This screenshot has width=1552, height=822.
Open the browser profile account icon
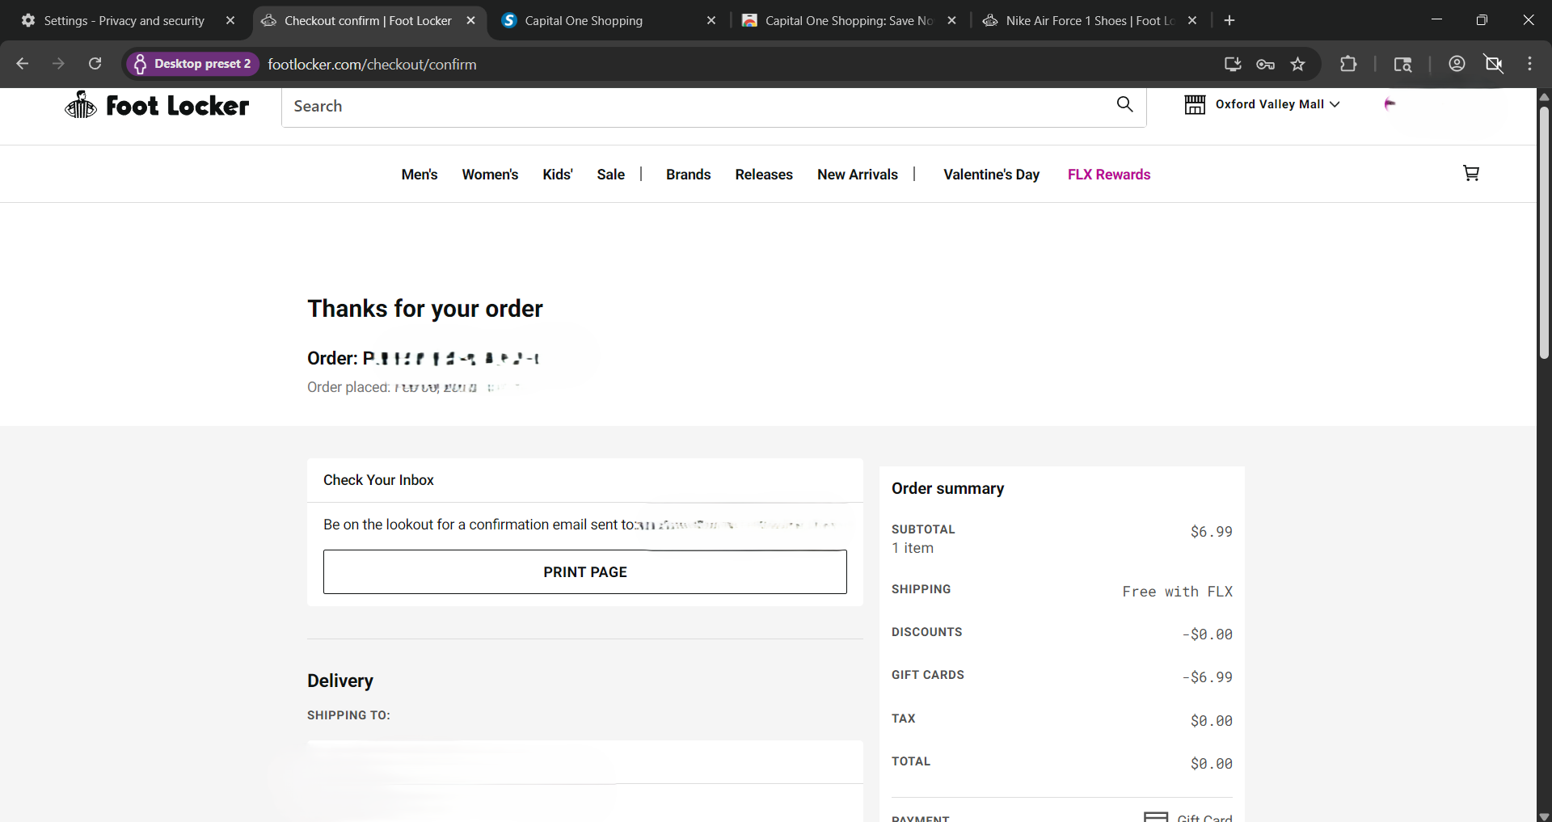(x=1457, y=64)
